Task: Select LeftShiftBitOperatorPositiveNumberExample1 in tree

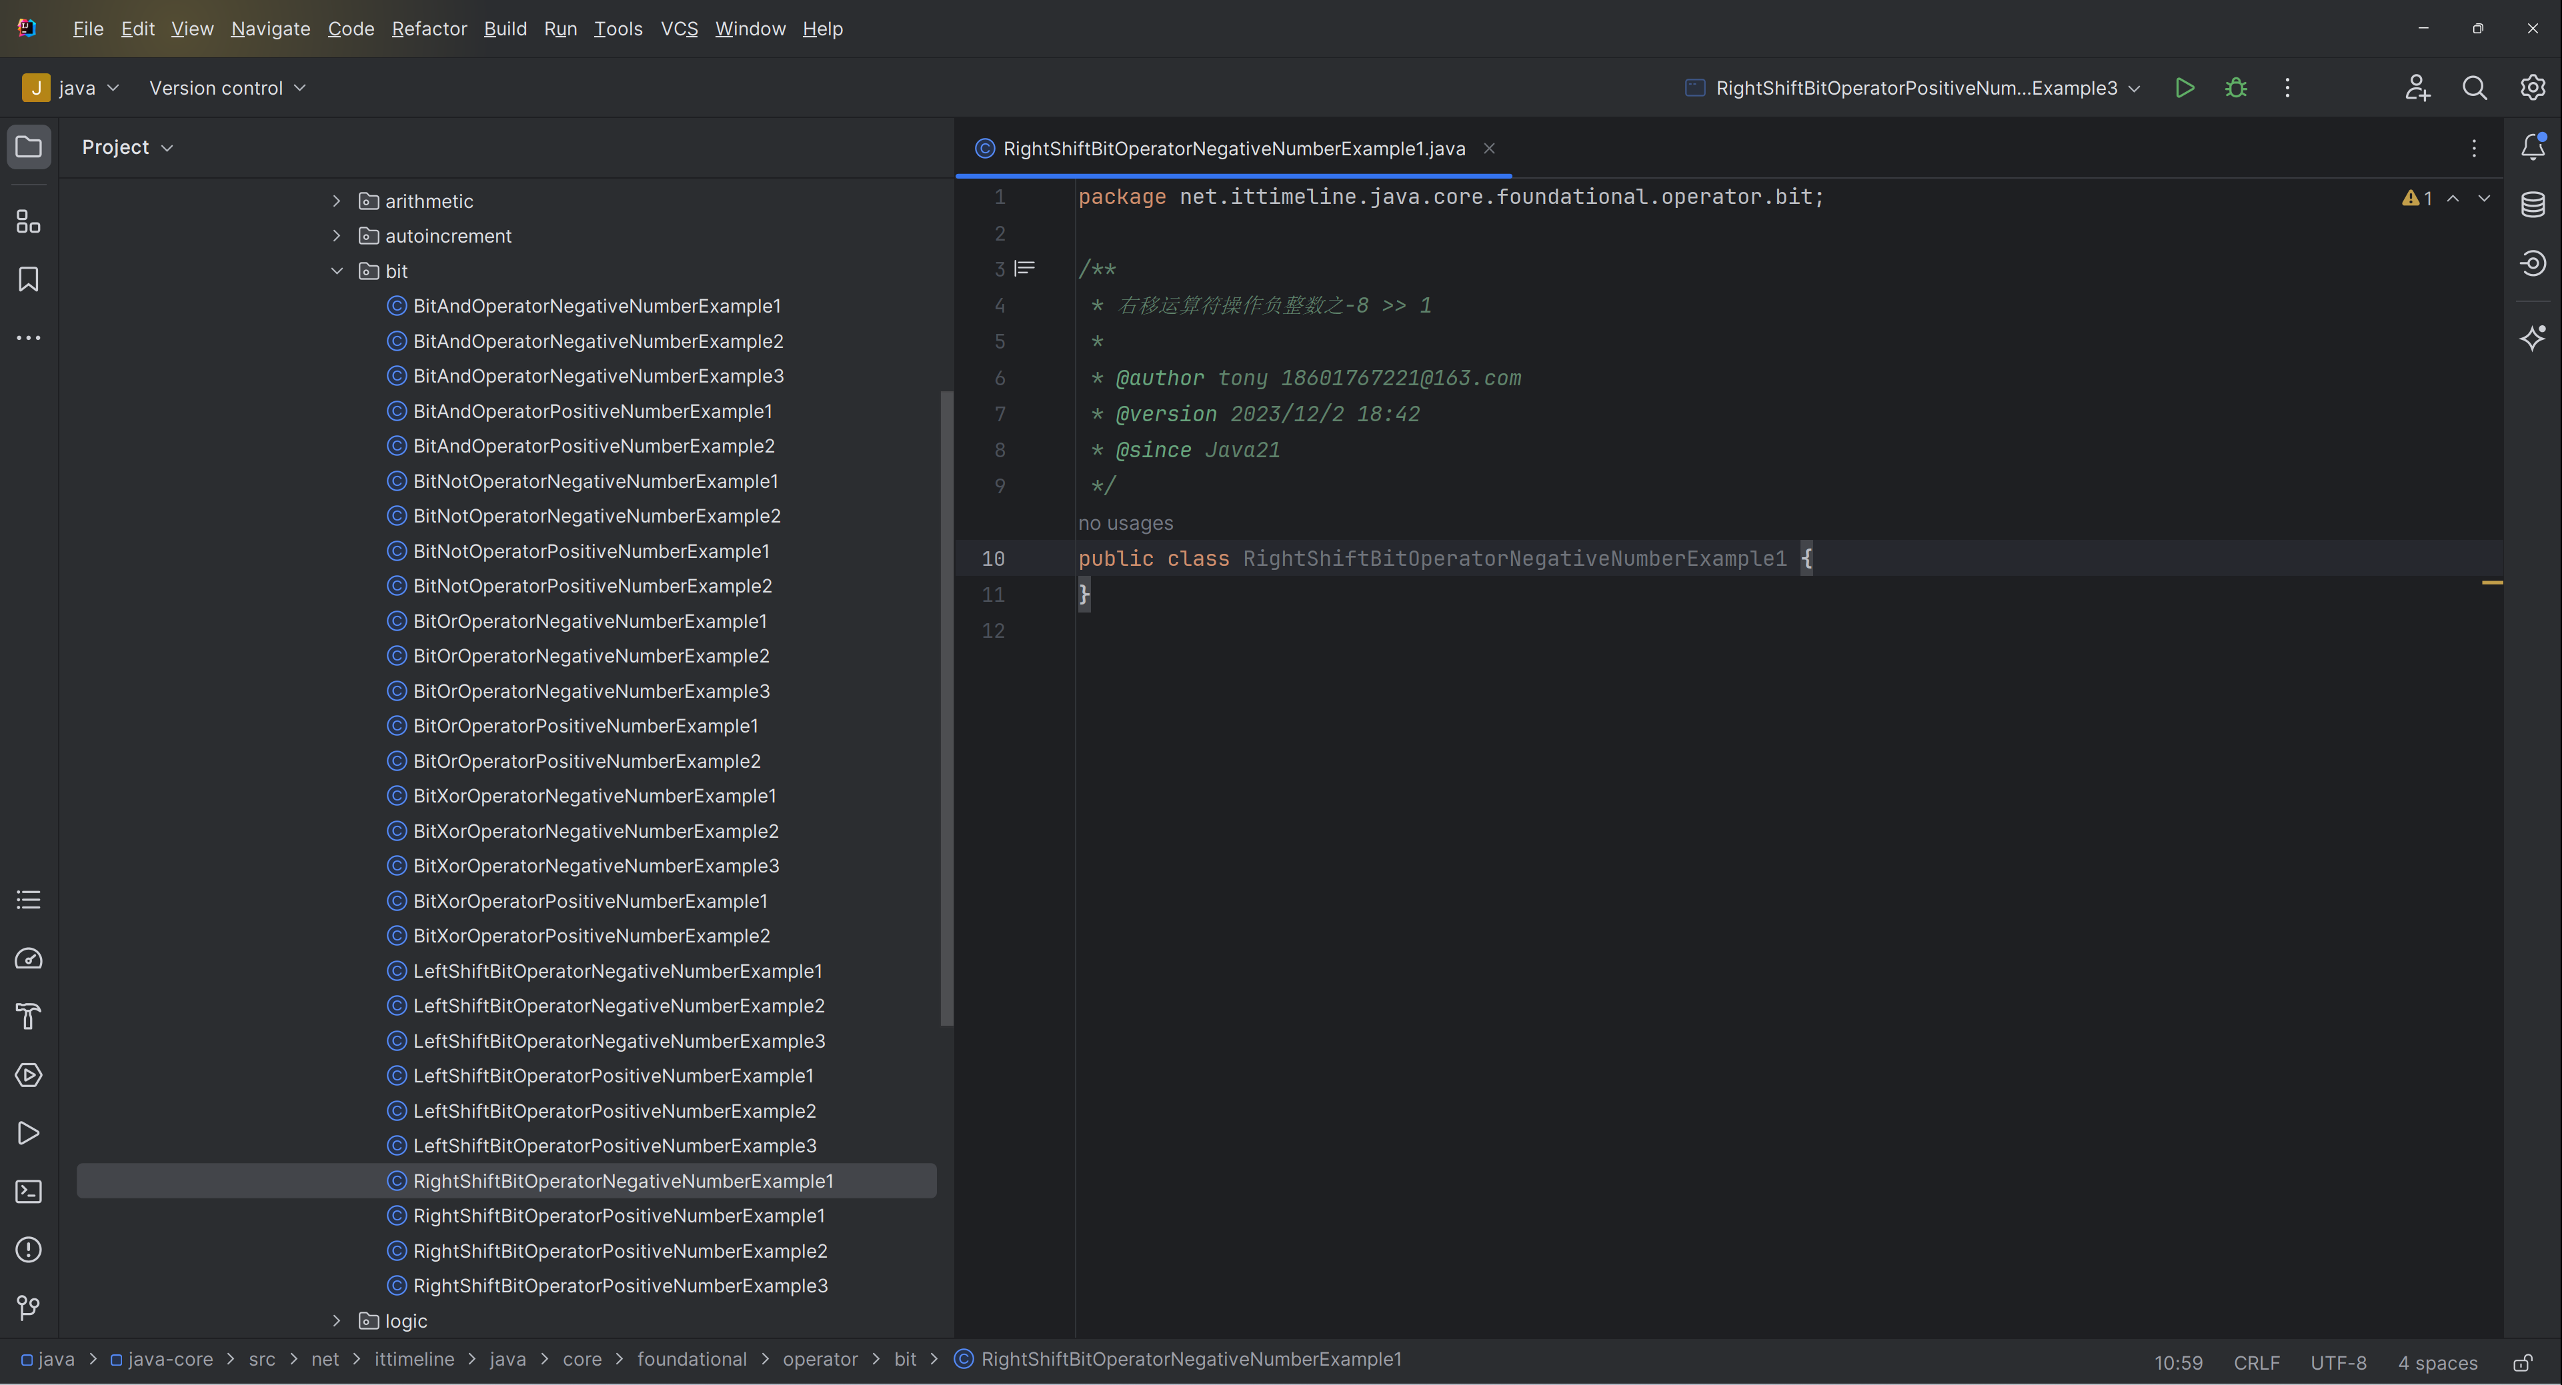Action: [x=613, y=1076]
